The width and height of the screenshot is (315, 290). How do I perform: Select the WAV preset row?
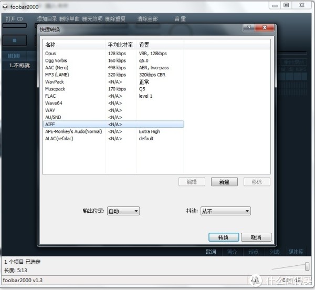113,110
